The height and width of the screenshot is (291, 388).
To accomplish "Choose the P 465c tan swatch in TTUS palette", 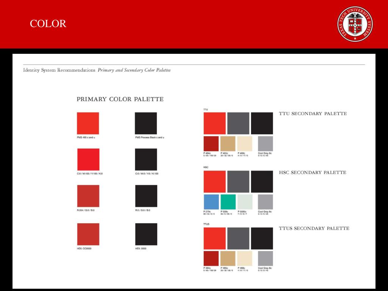I will pos(228,258).
